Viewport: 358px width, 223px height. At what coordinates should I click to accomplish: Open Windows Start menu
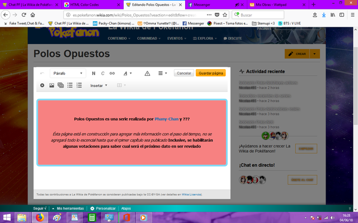(7, 217)
